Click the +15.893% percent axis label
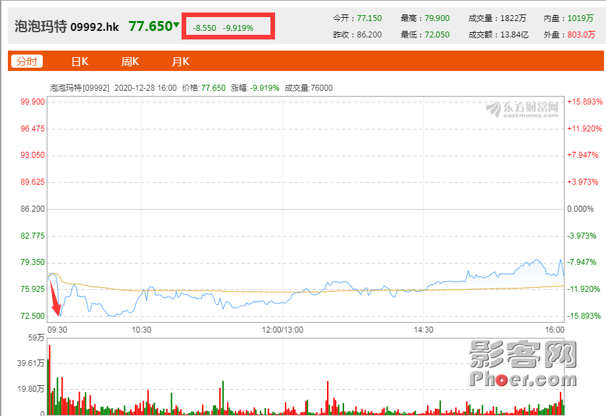The height and width of the screenshot is (416, 606). pos(585,102)
